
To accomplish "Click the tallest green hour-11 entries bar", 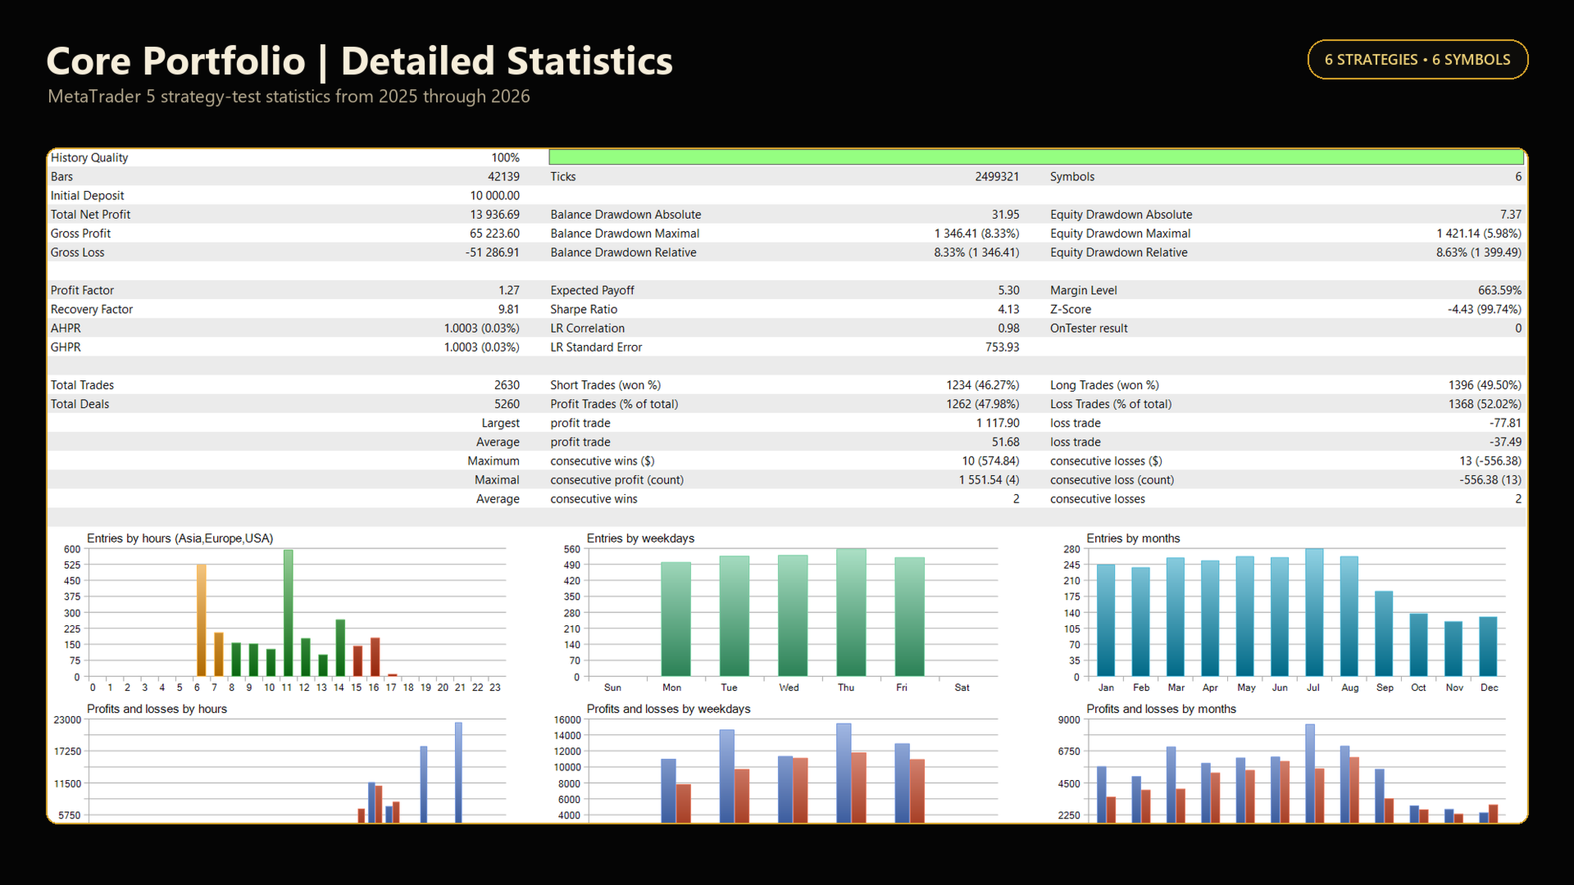I will (288, 613).
